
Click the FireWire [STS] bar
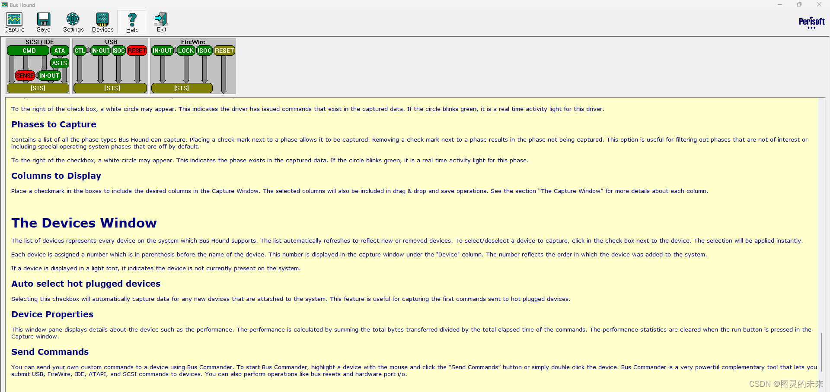[x=182, y=88]
